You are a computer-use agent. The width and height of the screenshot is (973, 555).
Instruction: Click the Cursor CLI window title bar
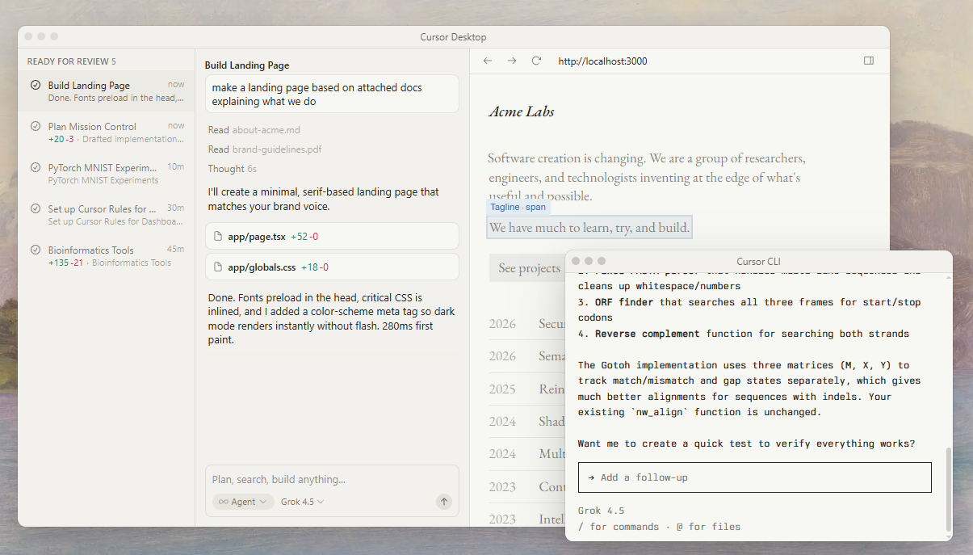click(759, 261)
